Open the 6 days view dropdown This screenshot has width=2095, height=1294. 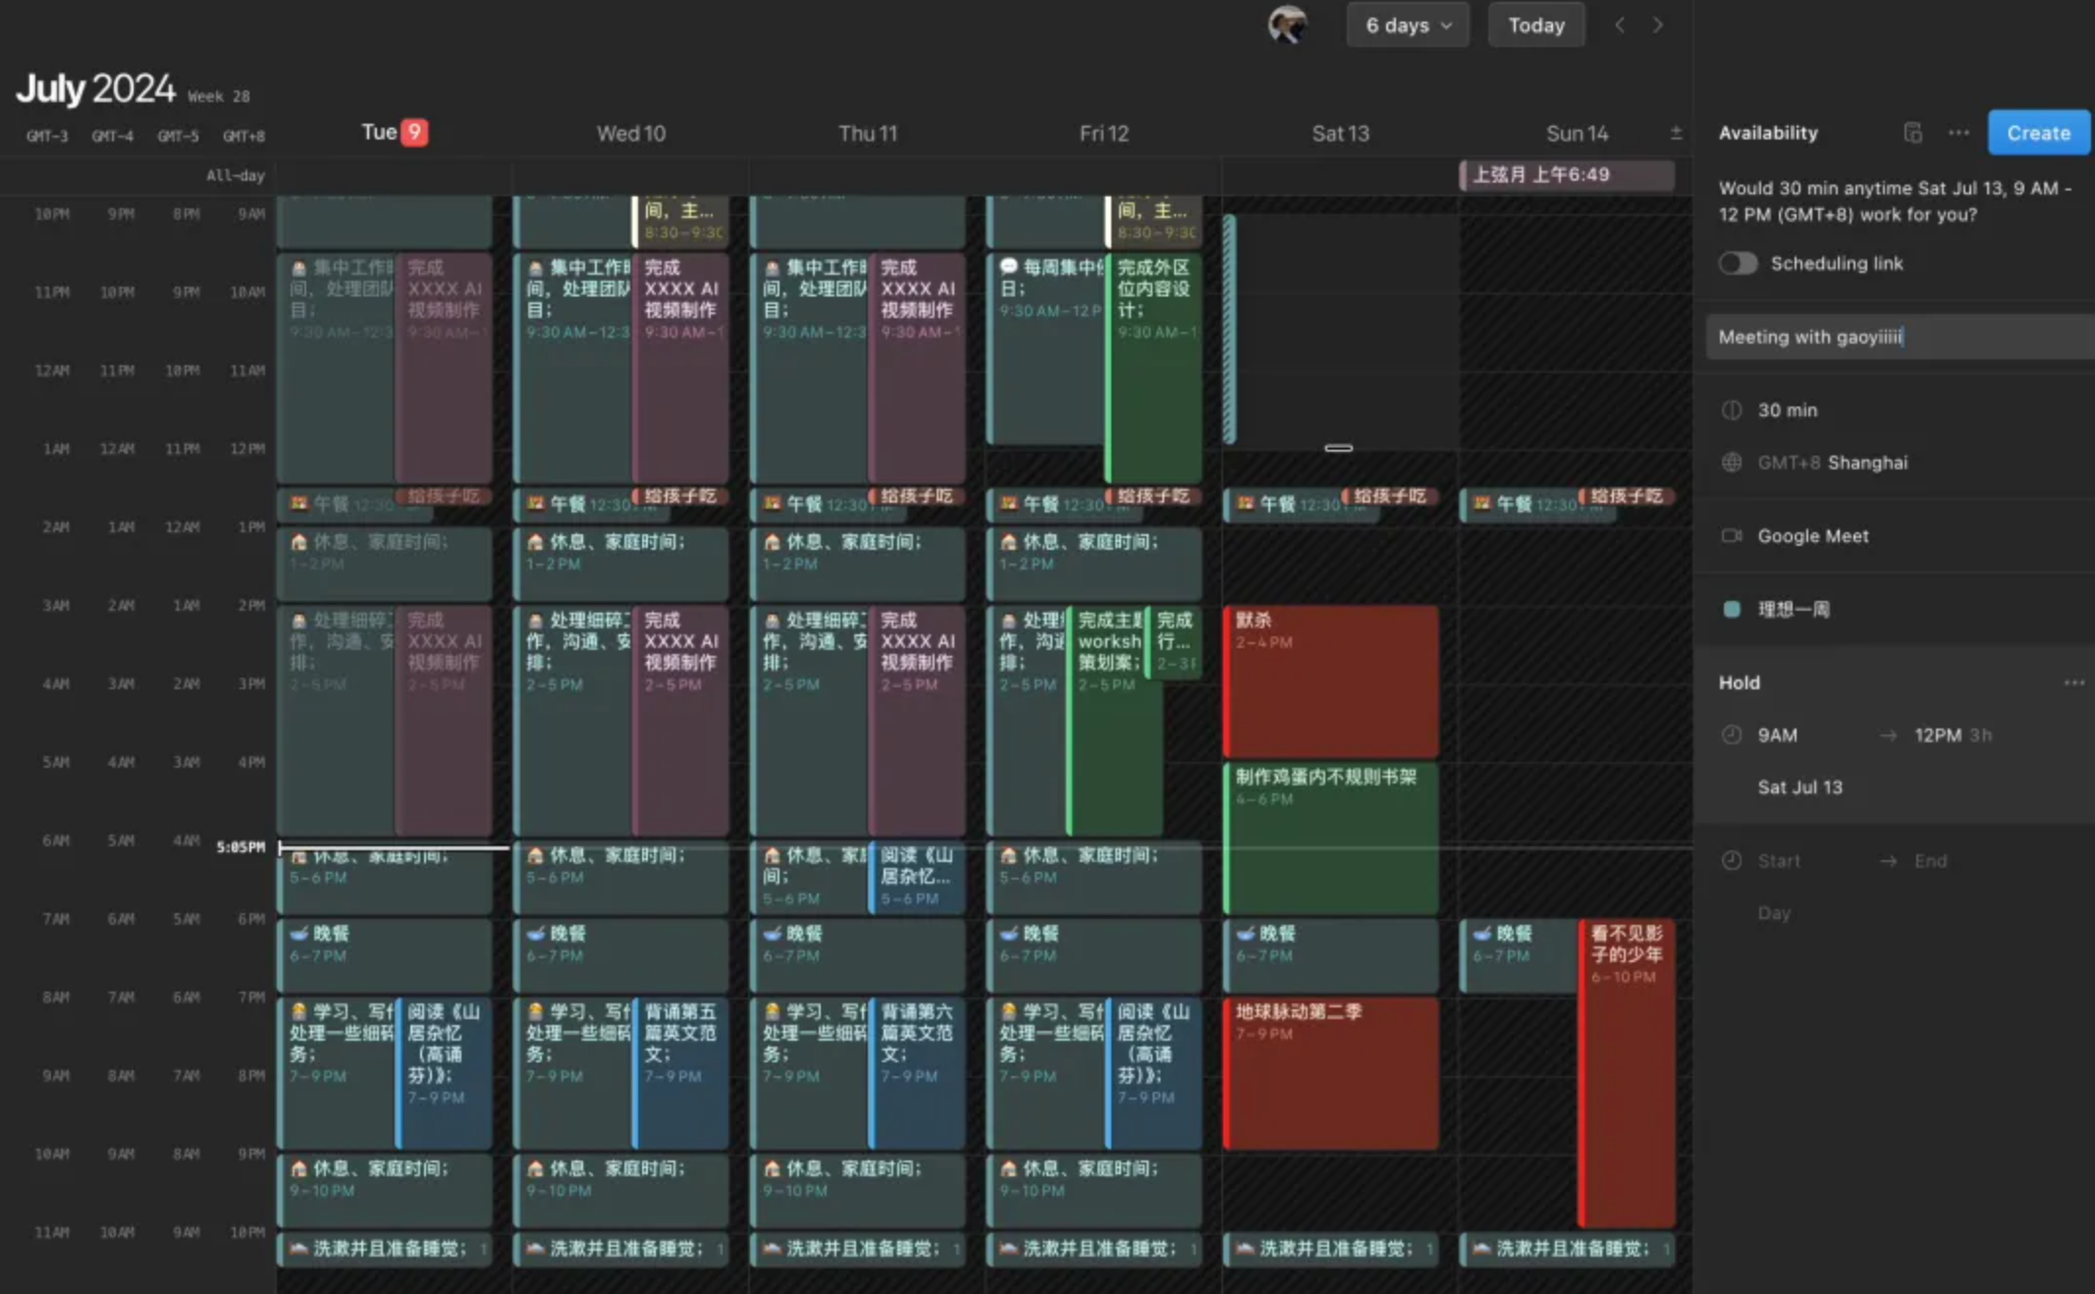coord(1407,26)
